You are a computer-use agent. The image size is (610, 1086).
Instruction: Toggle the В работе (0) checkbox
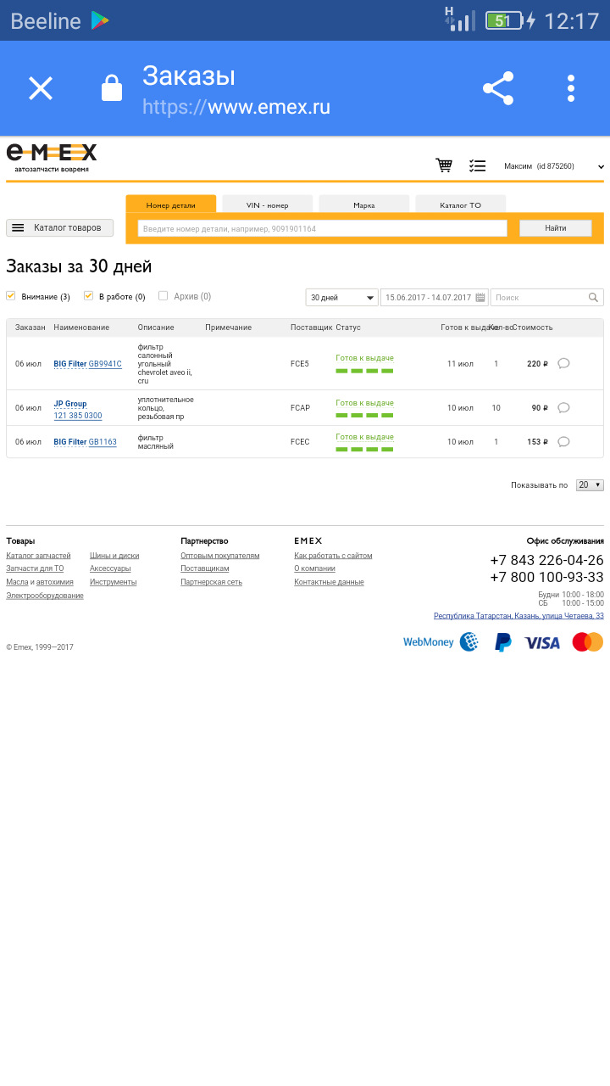[88, 296]
